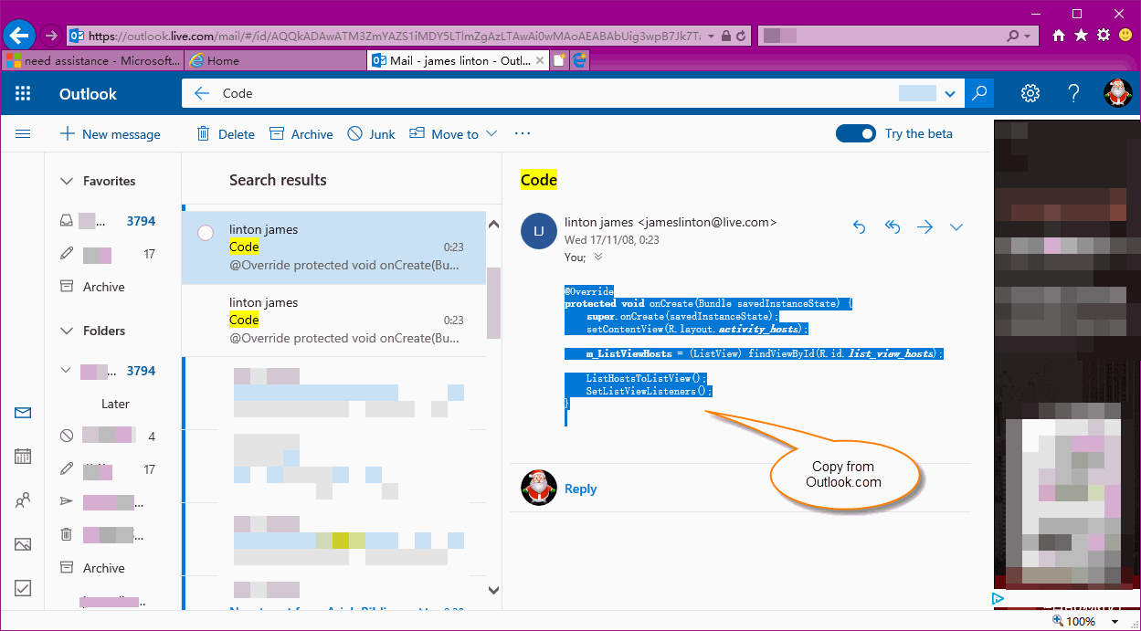Open Archive under Favorites
Image resolution: width=1141 pixels, height=631 pixels.
[x=103, y=287]
